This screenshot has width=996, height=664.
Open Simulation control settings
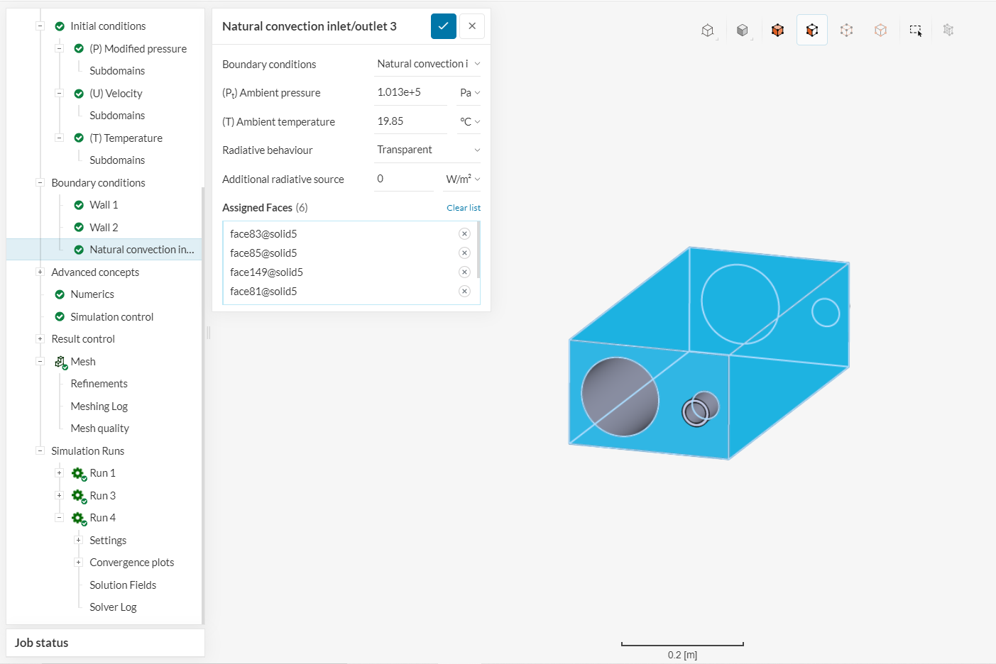[112, 317]
